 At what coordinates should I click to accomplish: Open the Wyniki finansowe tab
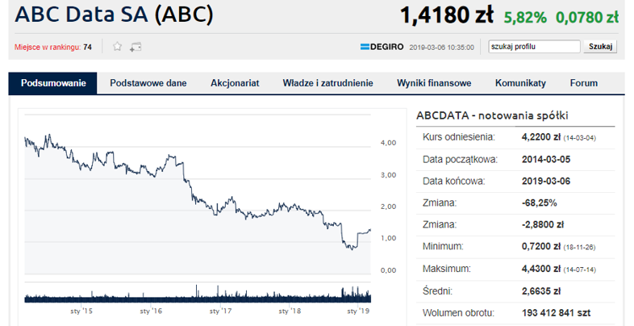click(x=434, y=83)
